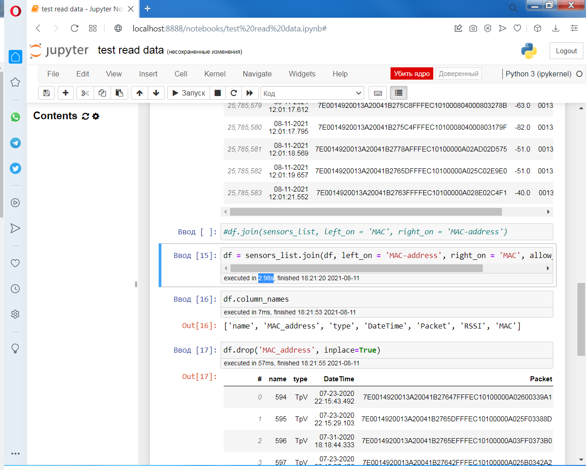586x470 pixels.
Task: Open Opera history clock icon
Action: pos(15,288)
